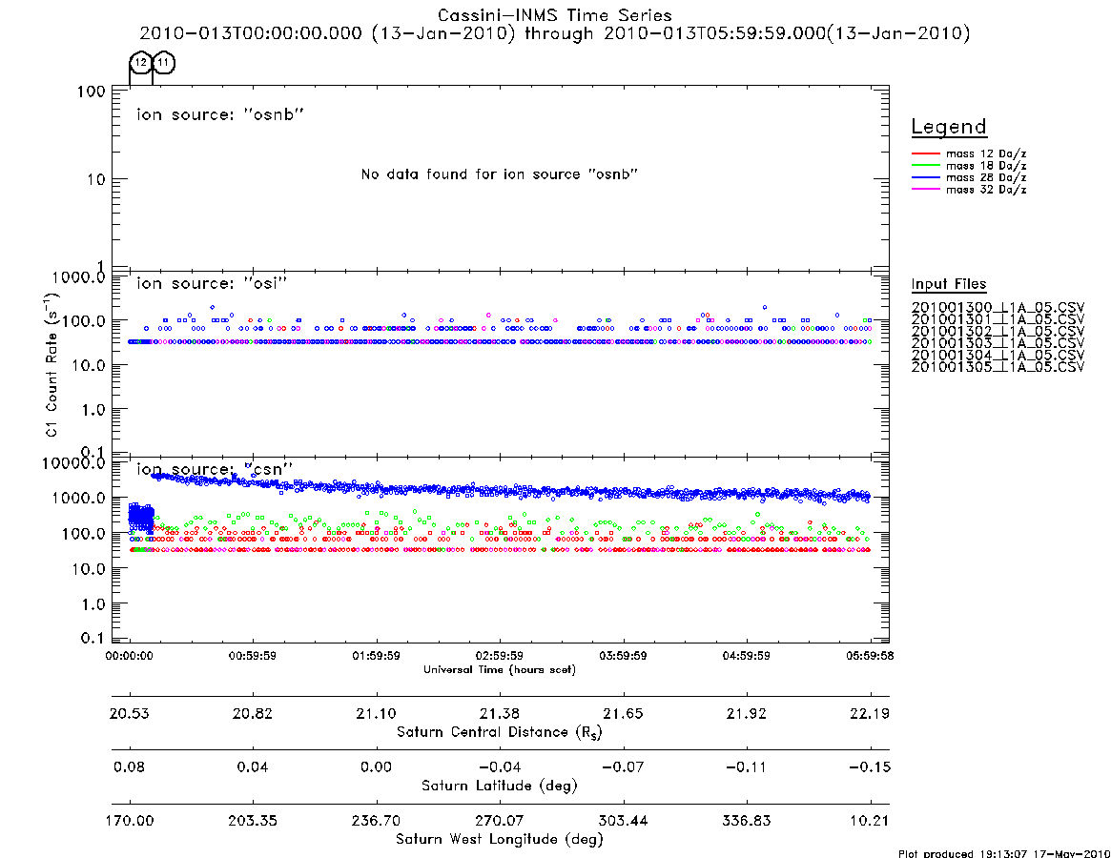Click longitude value 170.00
1111x858 pixels.
129,821
